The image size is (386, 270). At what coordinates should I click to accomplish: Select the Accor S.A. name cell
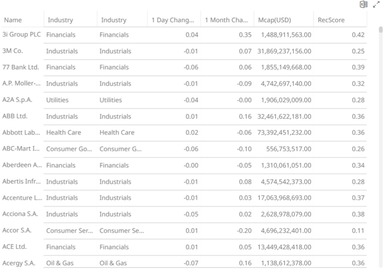point(17,230)
